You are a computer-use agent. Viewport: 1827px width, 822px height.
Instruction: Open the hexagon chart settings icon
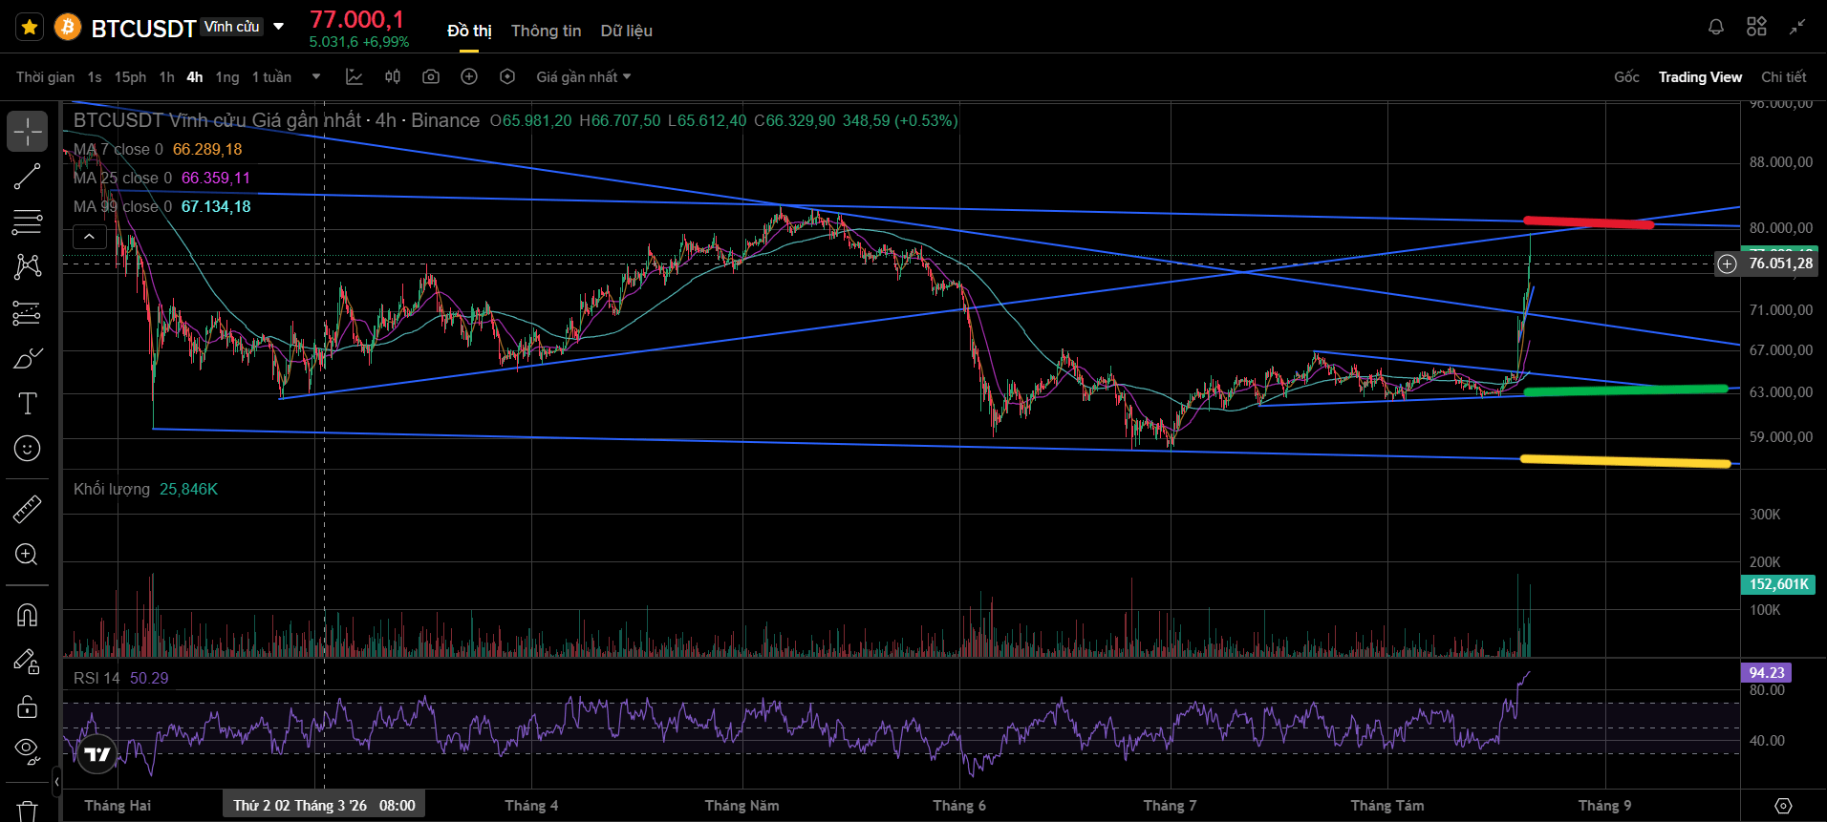(x=507, y=76)
